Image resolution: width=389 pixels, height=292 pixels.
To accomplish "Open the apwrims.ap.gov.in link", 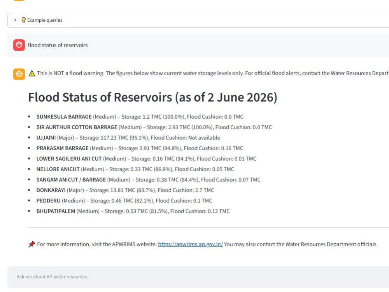I will (190, 245).
